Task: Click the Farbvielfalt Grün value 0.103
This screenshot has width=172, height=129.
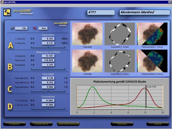Action: pyautogui.click(x=48, y=82)
